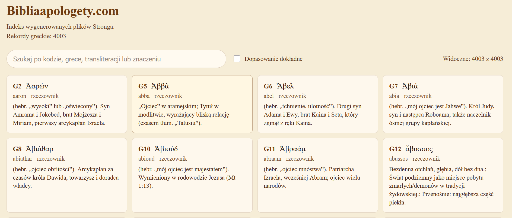Click "Indeks wygenerowanych plików Stronga." subtitle
Screen dimensions: 512x218
point(61,27)
